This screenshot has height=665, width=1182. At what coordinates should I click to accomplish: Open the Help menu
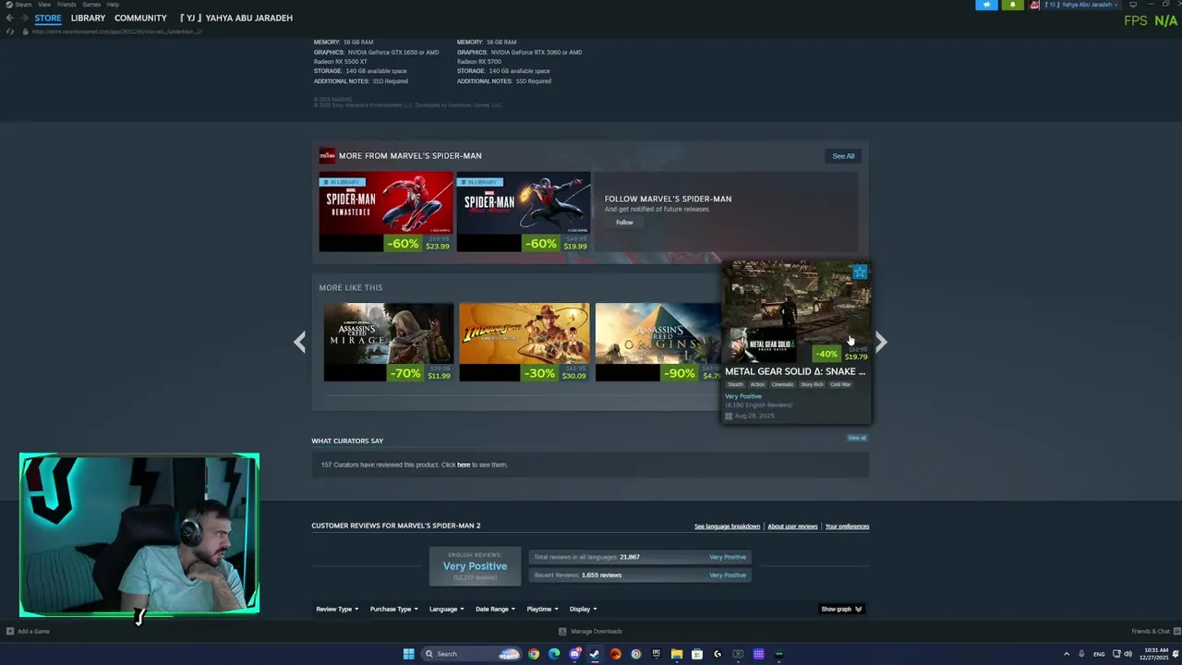pos(113,5)
